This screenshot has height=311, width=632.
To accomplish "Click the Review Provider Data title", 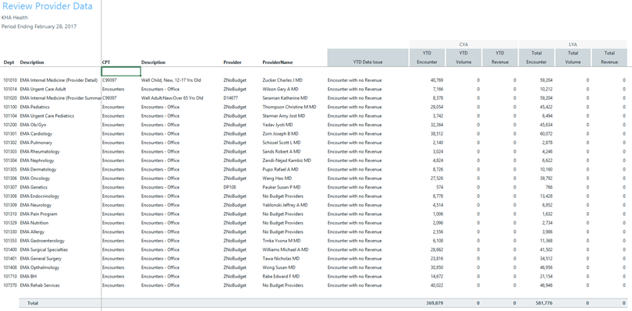I will pos(47,6).
